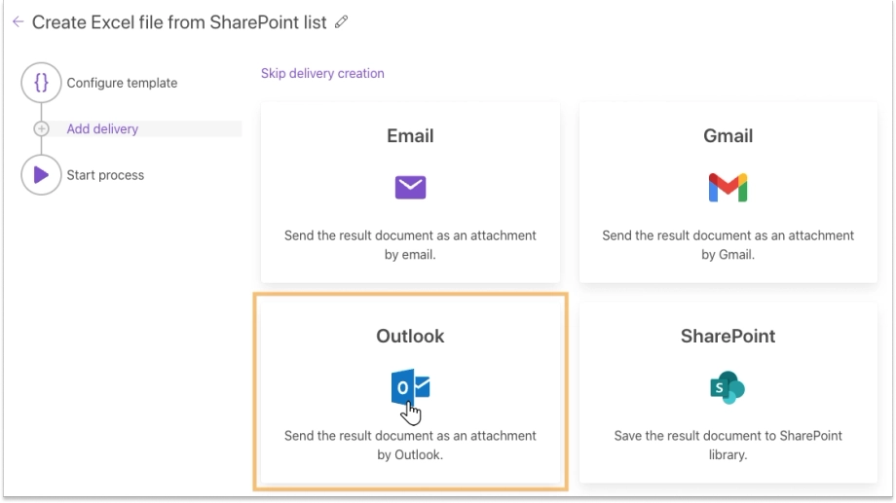Click the plus circle beside Add delivery
This screenshot has height=503, width=896.
pos(41,129)
